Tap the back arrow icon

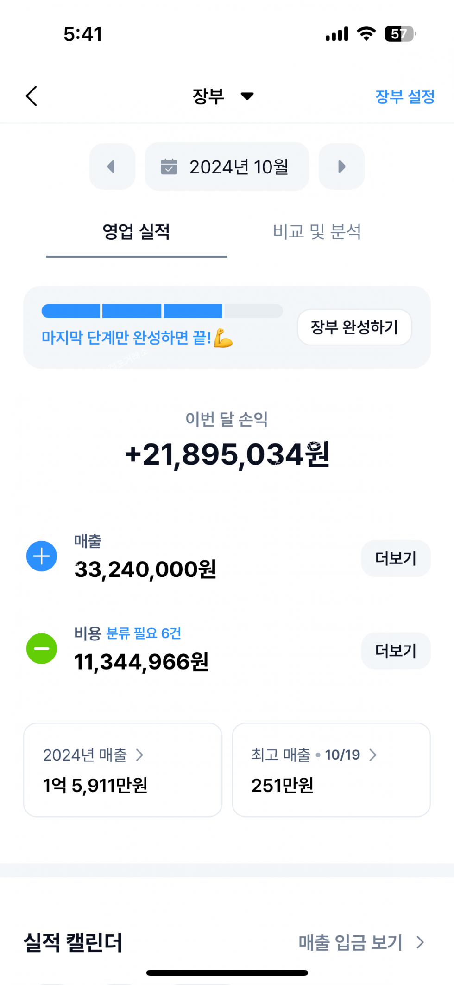click(32, 96)
